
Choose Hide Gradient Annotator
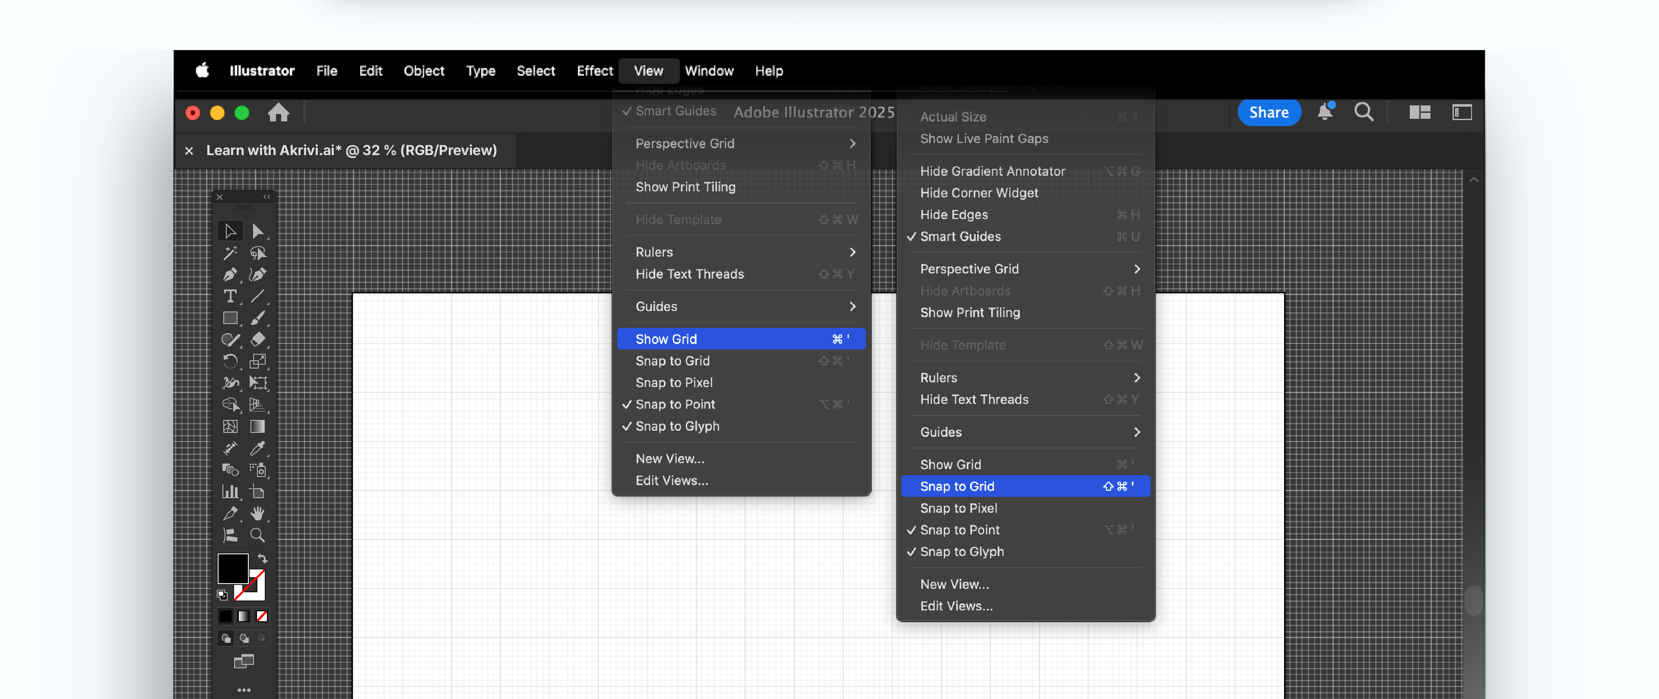coord(1025,172)
